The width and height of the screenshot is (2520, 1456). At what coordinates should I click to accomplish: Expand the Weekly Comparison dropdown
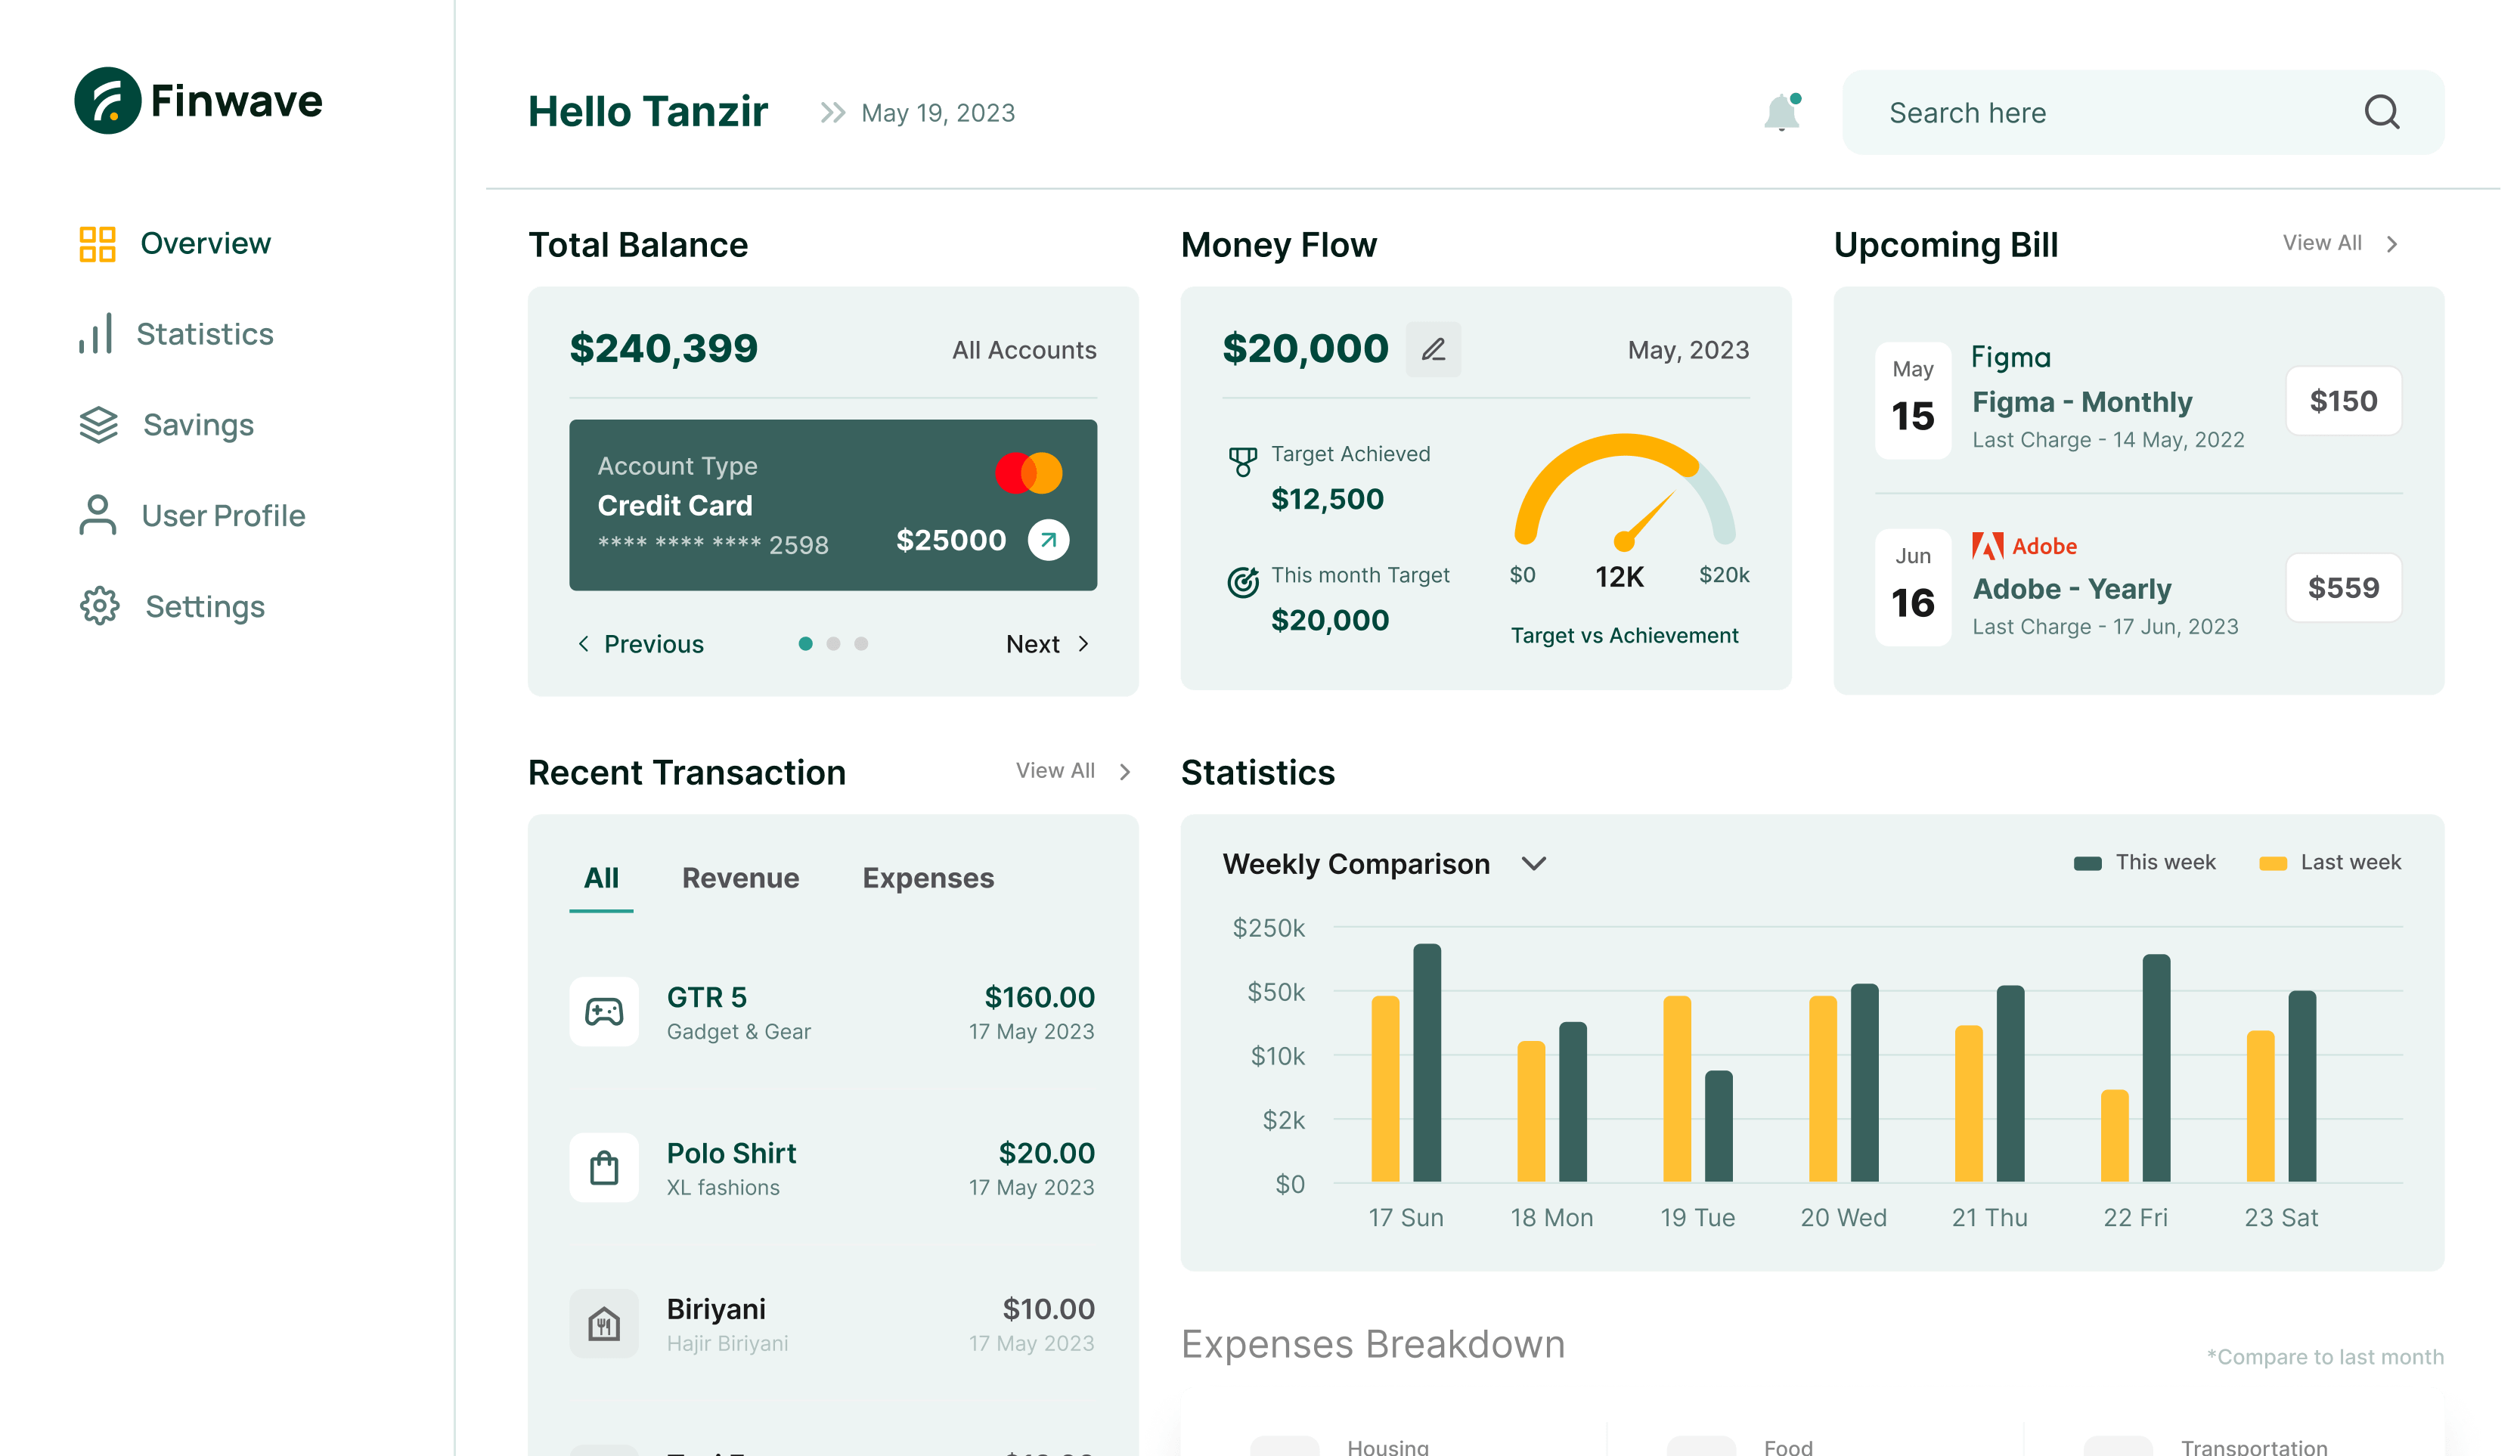click(x=1533, y=864)
